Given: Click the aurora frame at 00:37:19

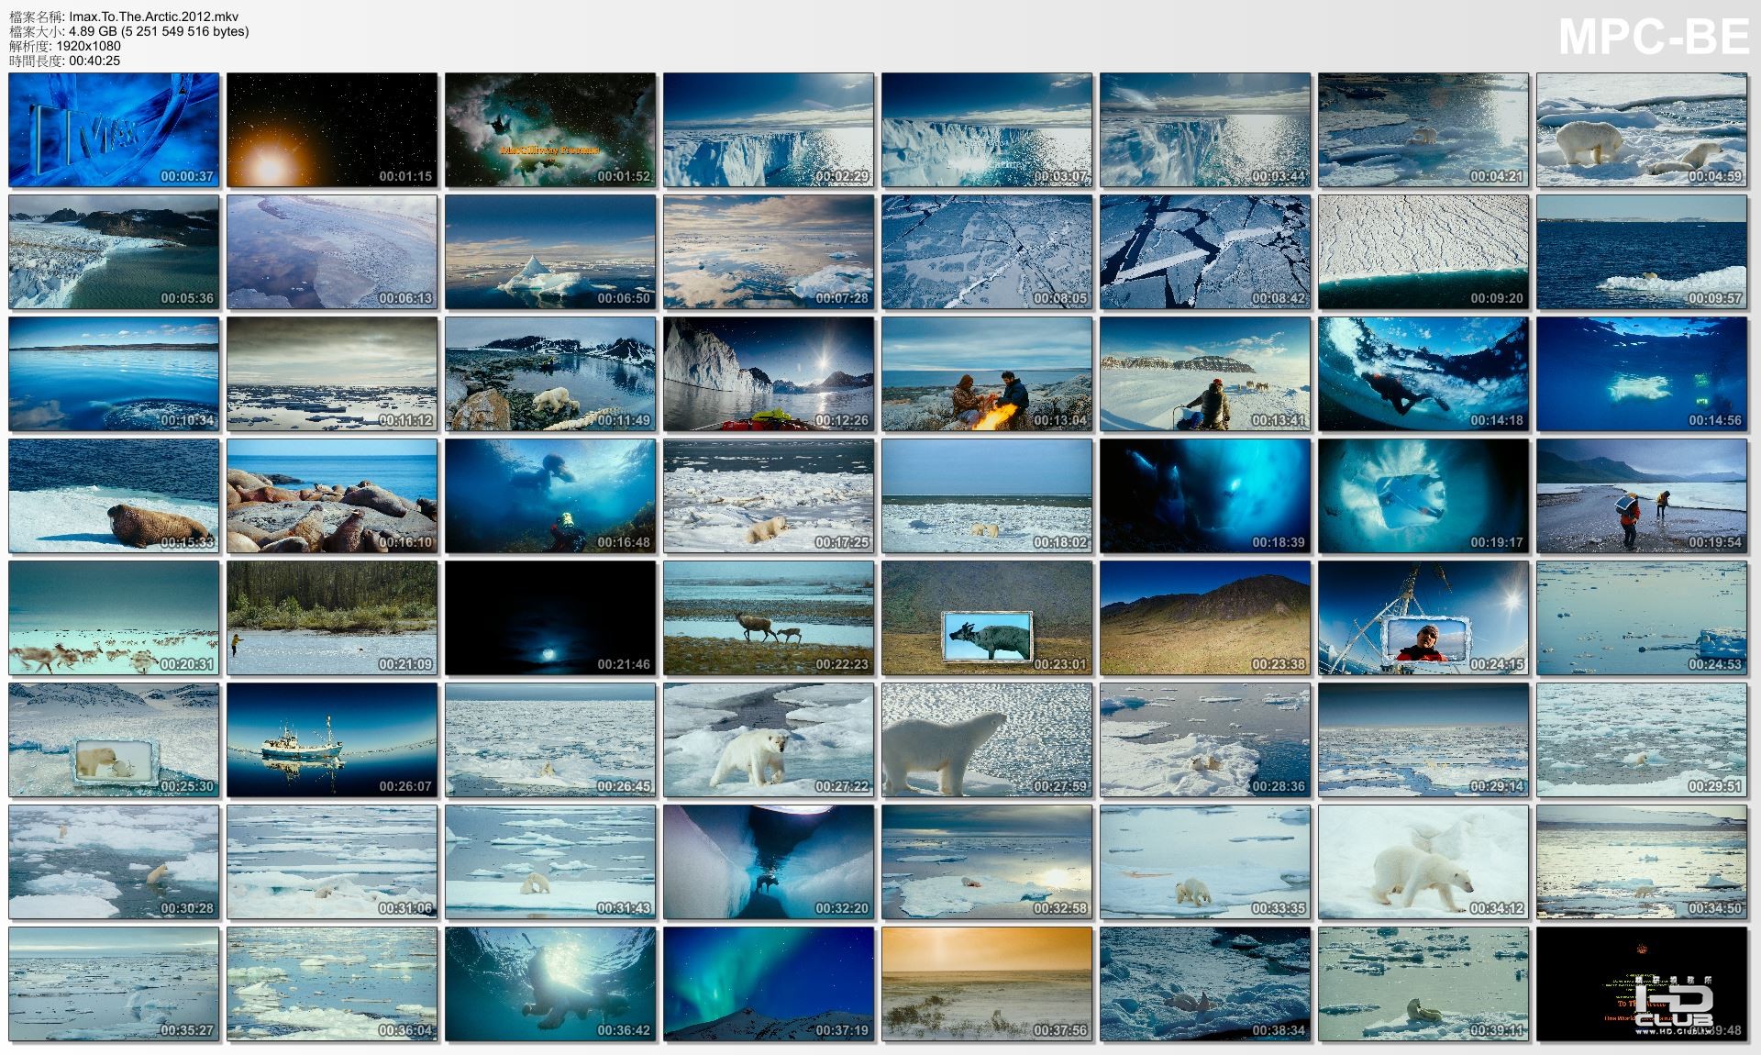Looking at the screenshot, I should tap(769, 984).
